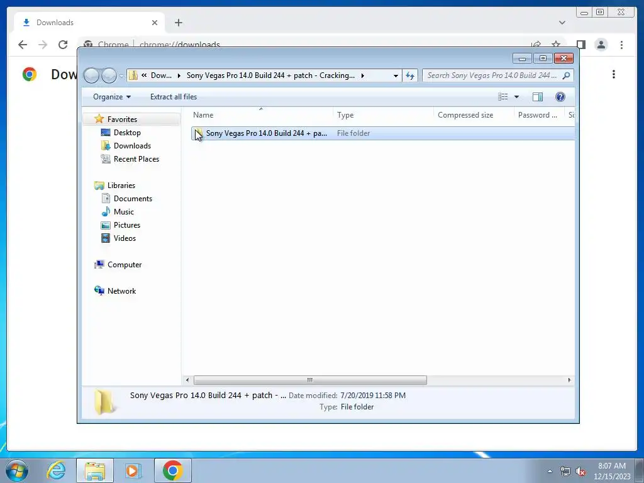Expand address bar previous locations dropdown
Screen dimensions: 644x483
(396, 75)
